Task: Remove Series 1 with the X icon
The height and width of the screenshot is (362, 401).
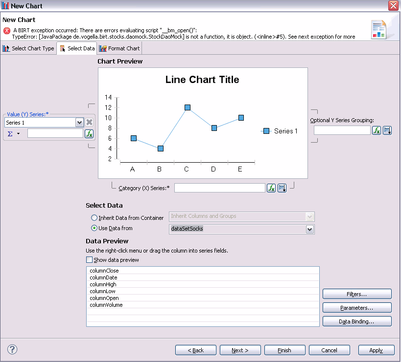Action: pyautogui.click(x=89, y=122)
